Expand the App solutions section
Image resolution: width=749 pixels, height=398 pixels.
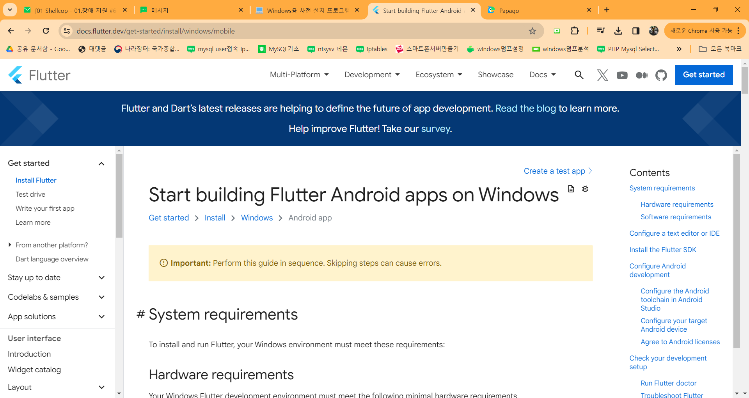101,316
